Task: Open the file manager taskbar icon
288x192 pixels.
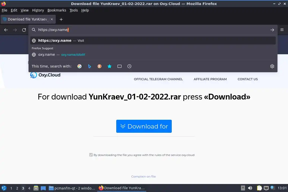Action: [36, 188]
